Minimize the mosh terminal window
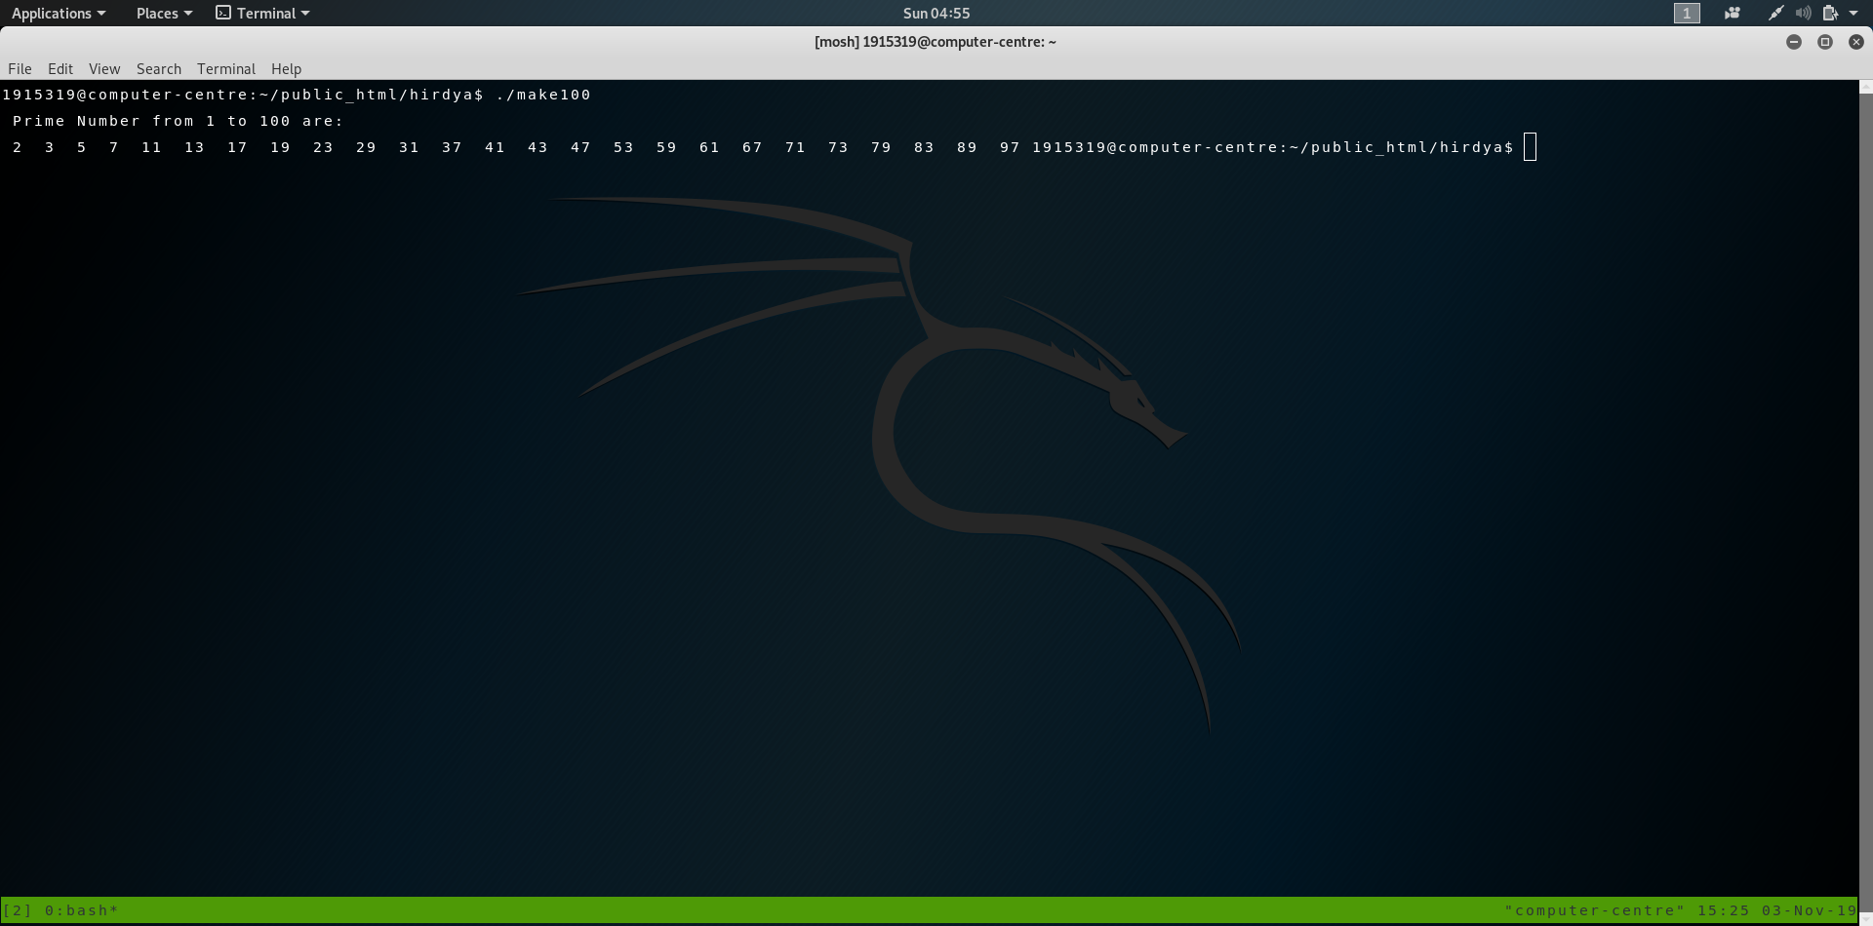Image resolution: width=1873 pixels, height=926 pixels. pos(1794,42)
